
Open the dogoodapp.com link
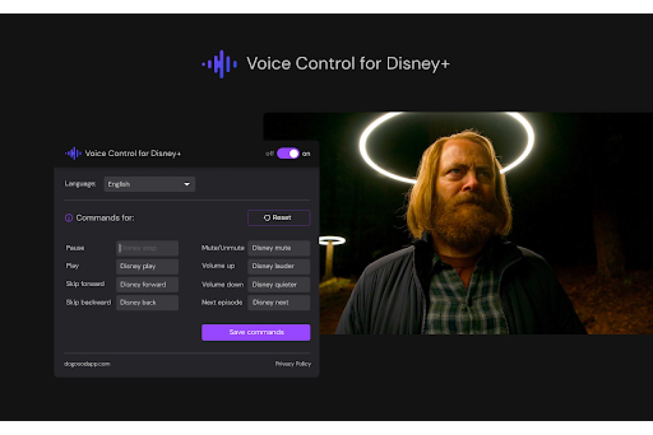click(x=87, y=364)
